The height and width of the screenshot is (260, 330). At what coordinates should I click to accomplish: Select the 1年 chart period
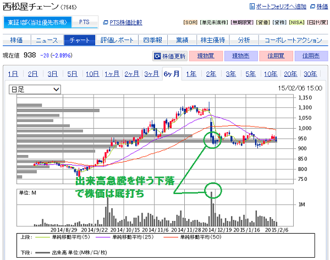click(191, 74)
